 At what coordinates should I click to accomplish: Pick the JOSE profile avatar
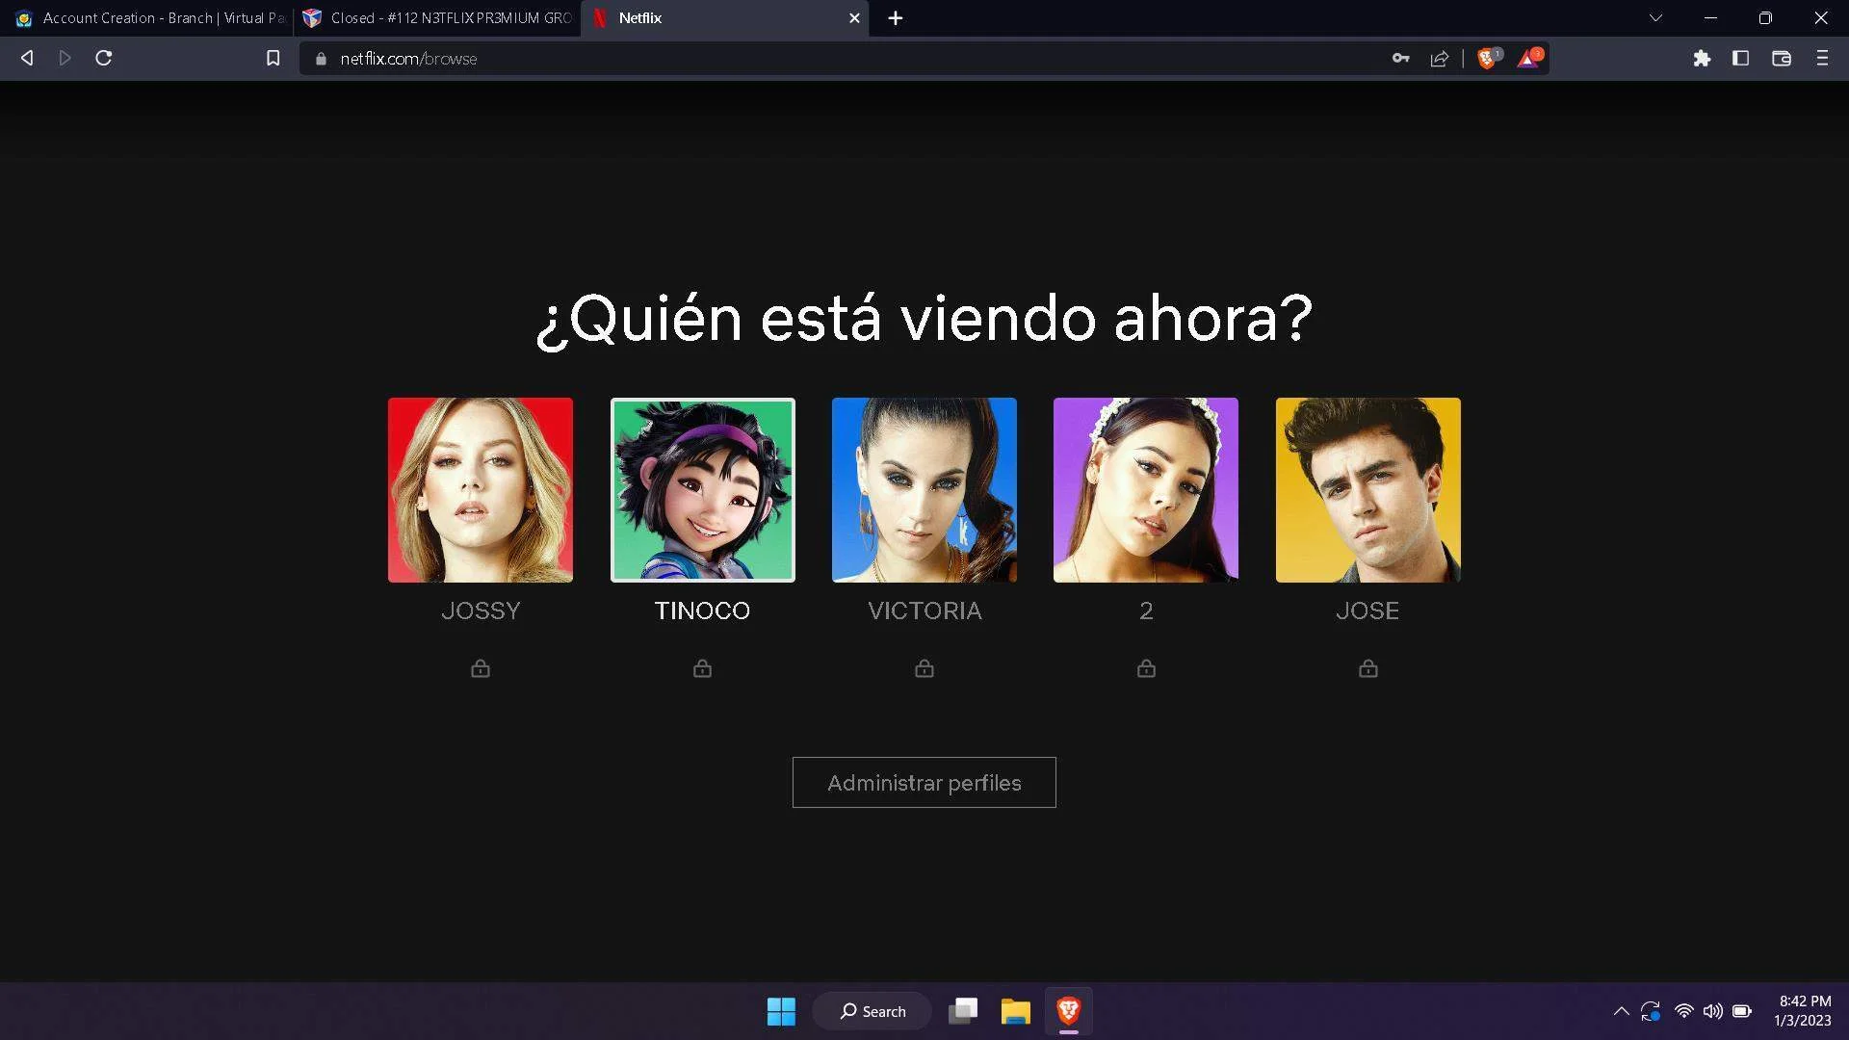pos(1368,490)
